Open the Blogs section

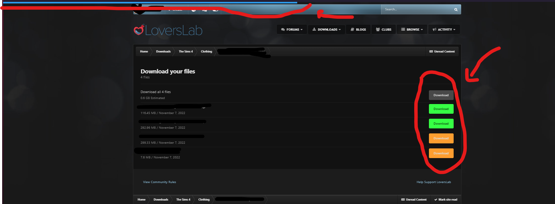tap(358, 30)
